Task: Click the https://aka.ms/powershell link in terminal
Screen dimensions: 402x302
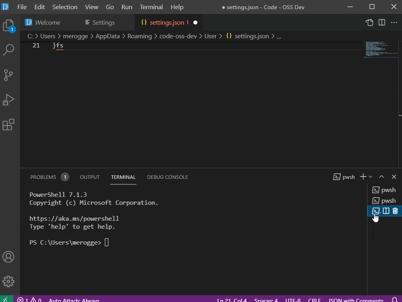Action: pyautogui.click(x=74, y=218)
